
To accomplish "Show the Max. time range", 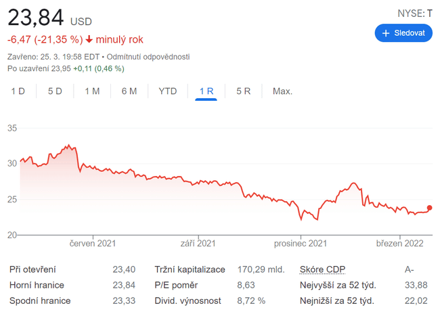I will point(282,91).
